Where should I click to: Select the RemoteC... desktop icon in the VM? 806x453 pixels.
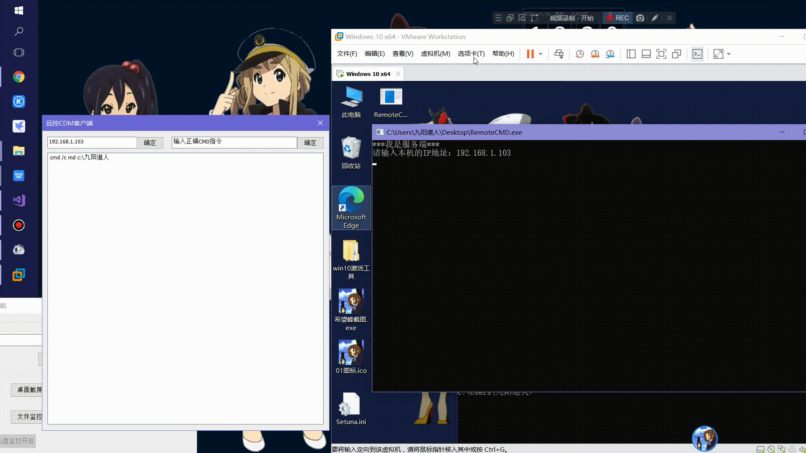click(391, 102)
